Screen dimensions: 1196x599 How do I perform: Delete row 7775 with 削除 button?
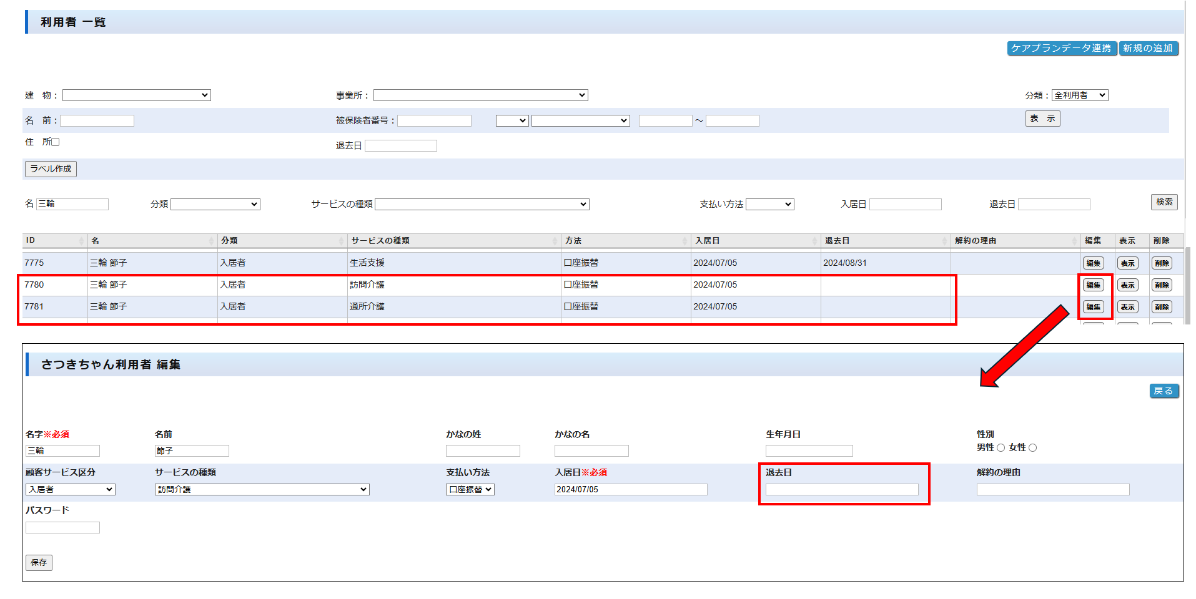(1162, 263)
